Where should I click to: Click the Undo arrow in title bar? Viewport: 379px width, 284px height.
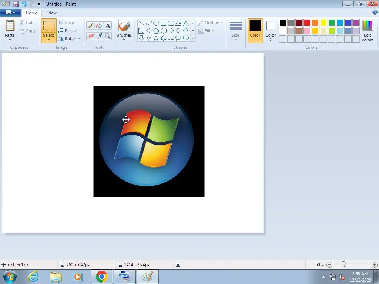tap(24, 4)
